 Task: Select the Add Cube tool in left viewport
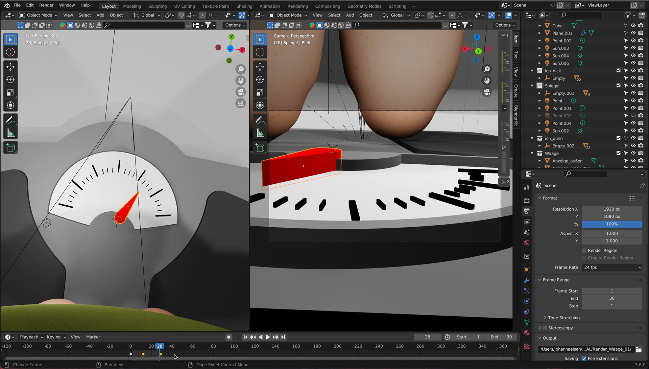coord(10,148)
